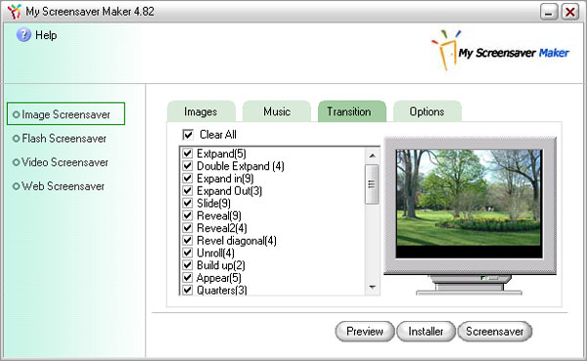This screenshot has width=587, height=361.
Task: Disable the Reveal(9) transition
Action: pyautogui.click(x=187, y=215)
